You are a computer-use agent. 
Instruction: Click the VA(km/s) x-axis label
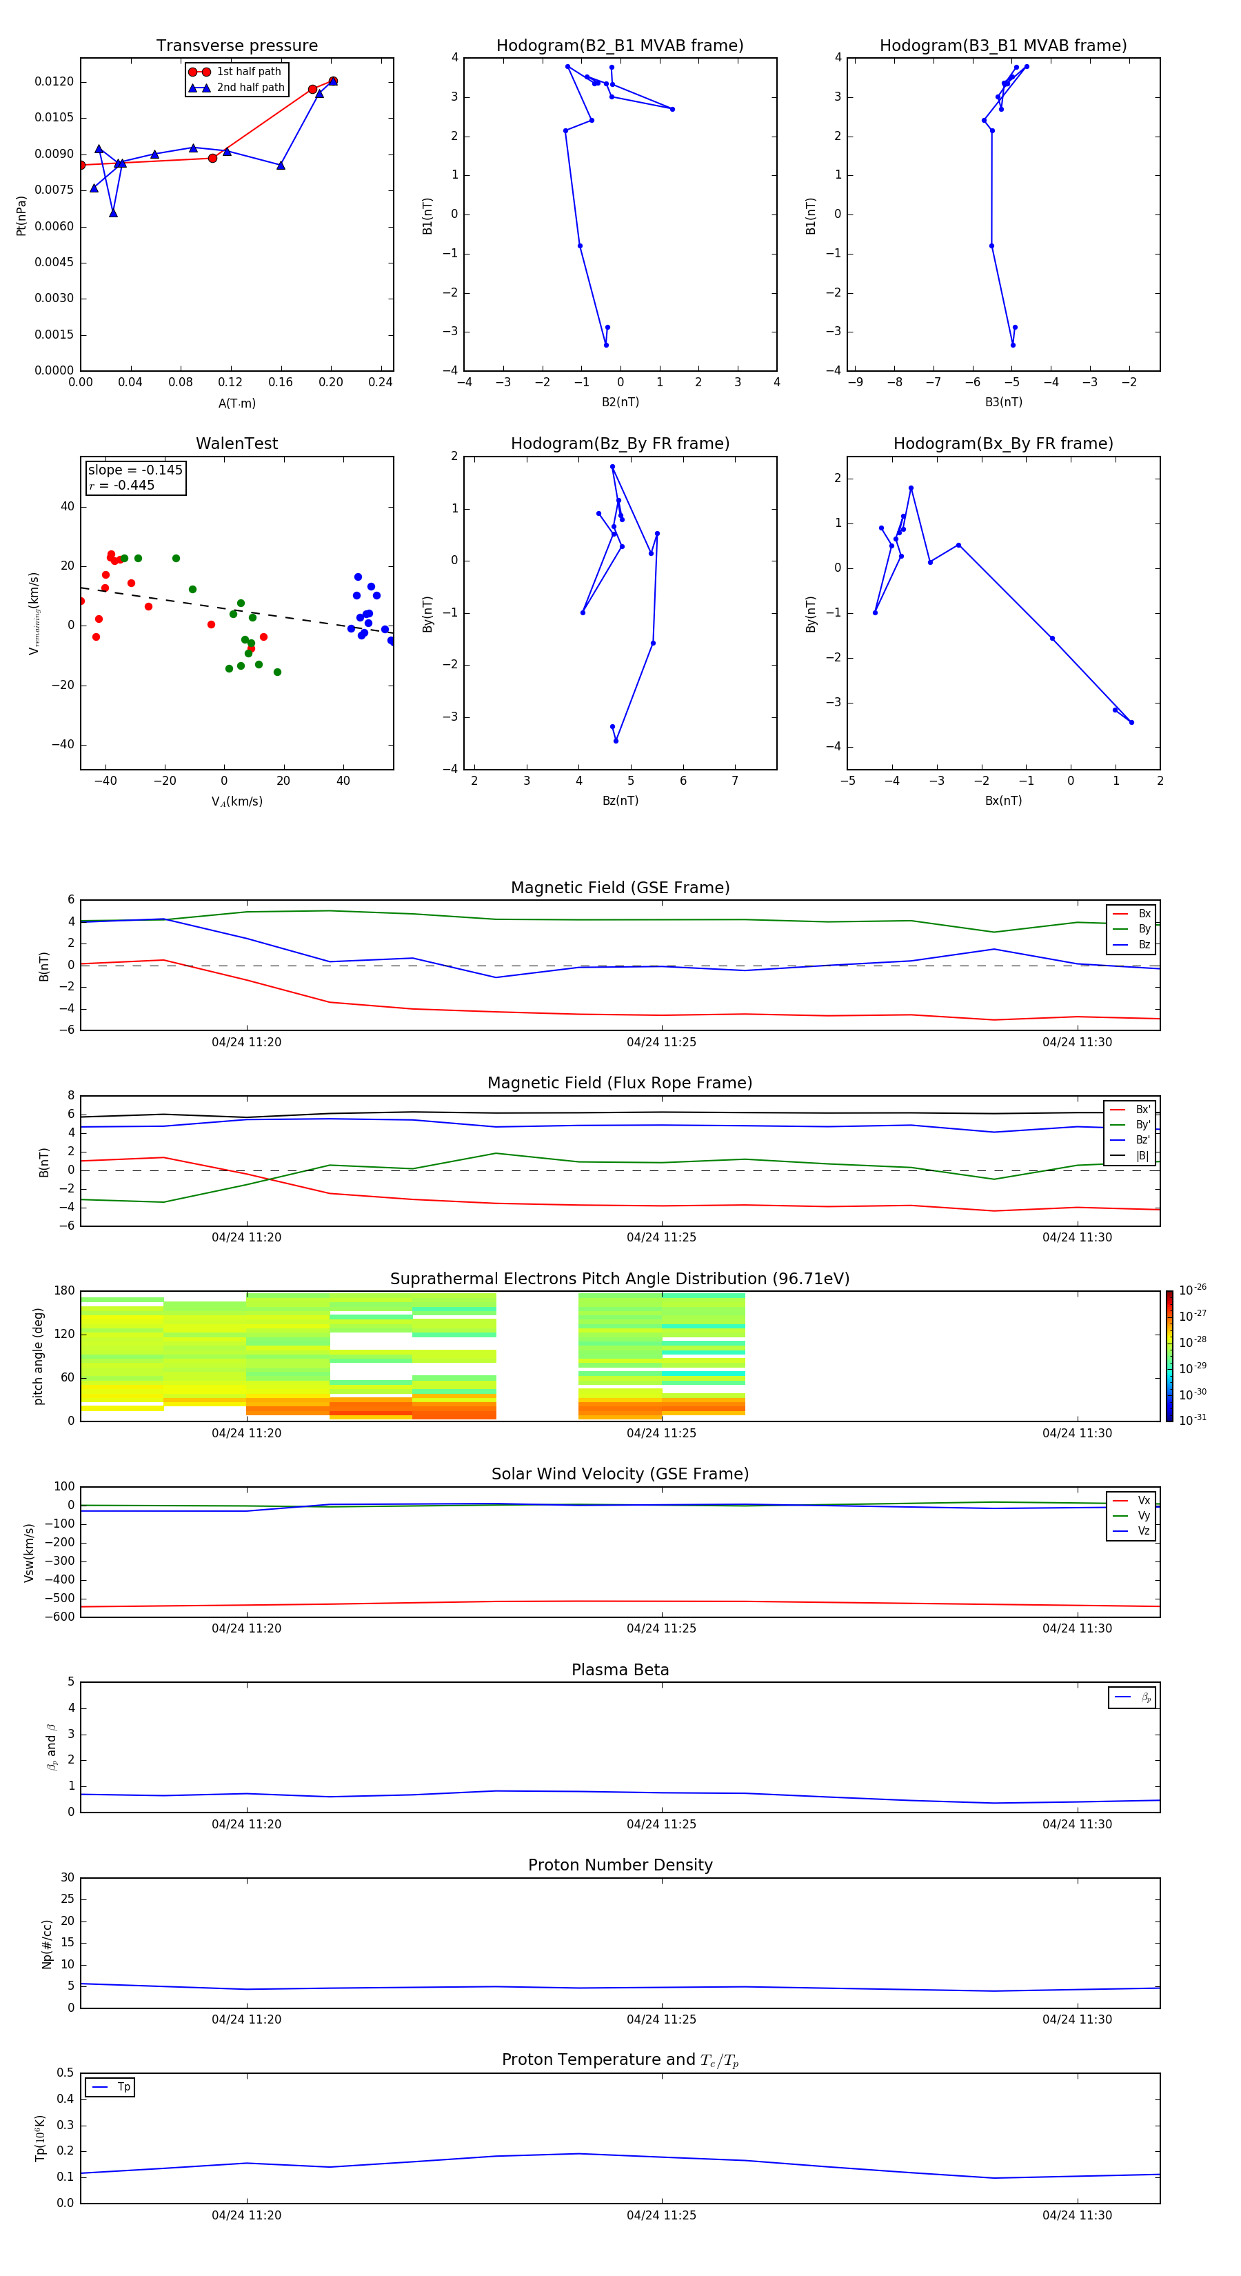pos(236,801)
